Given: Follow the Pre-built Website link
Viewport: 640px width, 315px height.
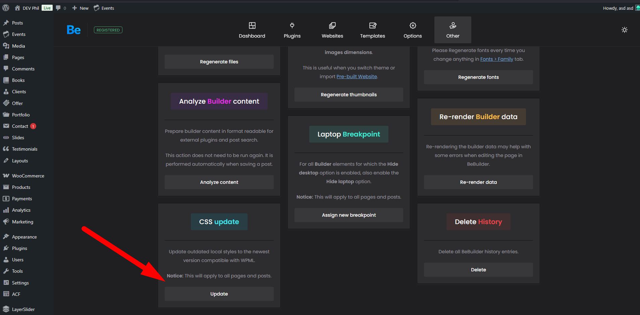Looking at the screenshot, I should coord(357,76).
